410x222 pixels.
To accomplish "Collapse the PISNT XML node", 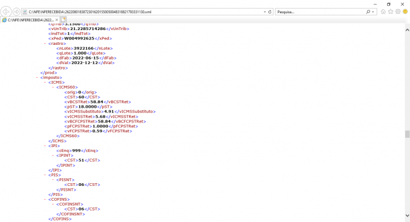I will click(x=53, y=180).
